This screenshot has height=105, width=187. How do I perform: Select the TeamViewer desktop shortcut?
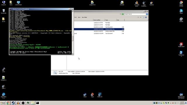(181, 54)
